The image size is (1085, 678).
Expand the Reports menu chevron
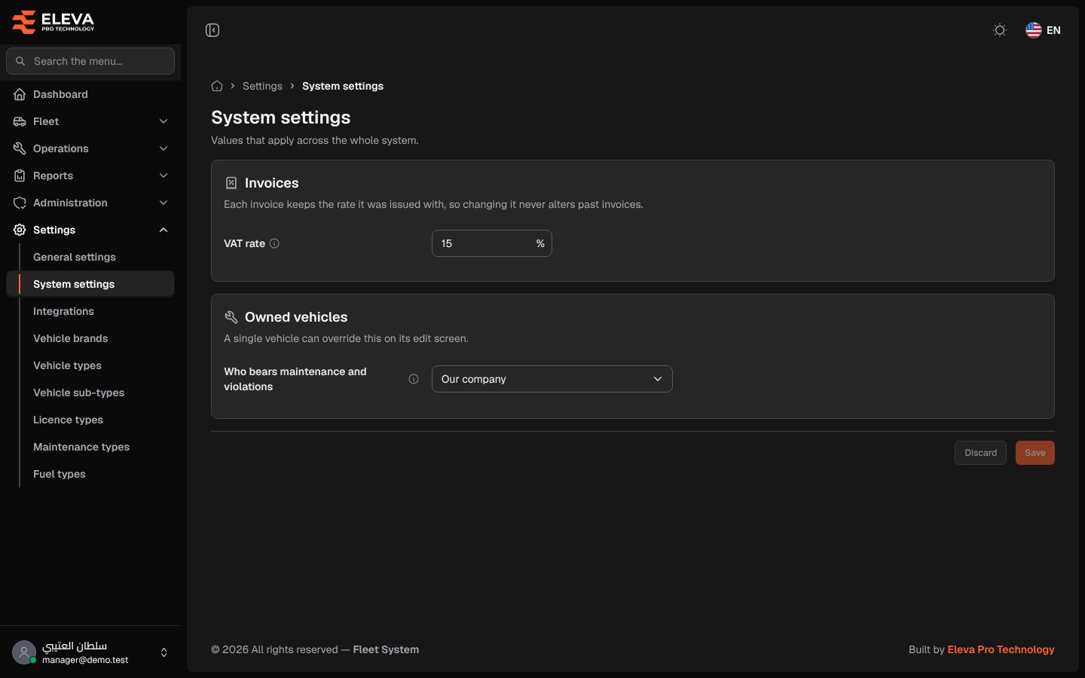point(164,176)
